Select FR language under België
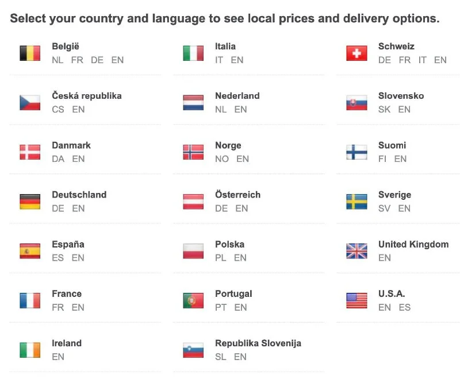The height and width of the screenshot is (379, 460). click(77, 60)
